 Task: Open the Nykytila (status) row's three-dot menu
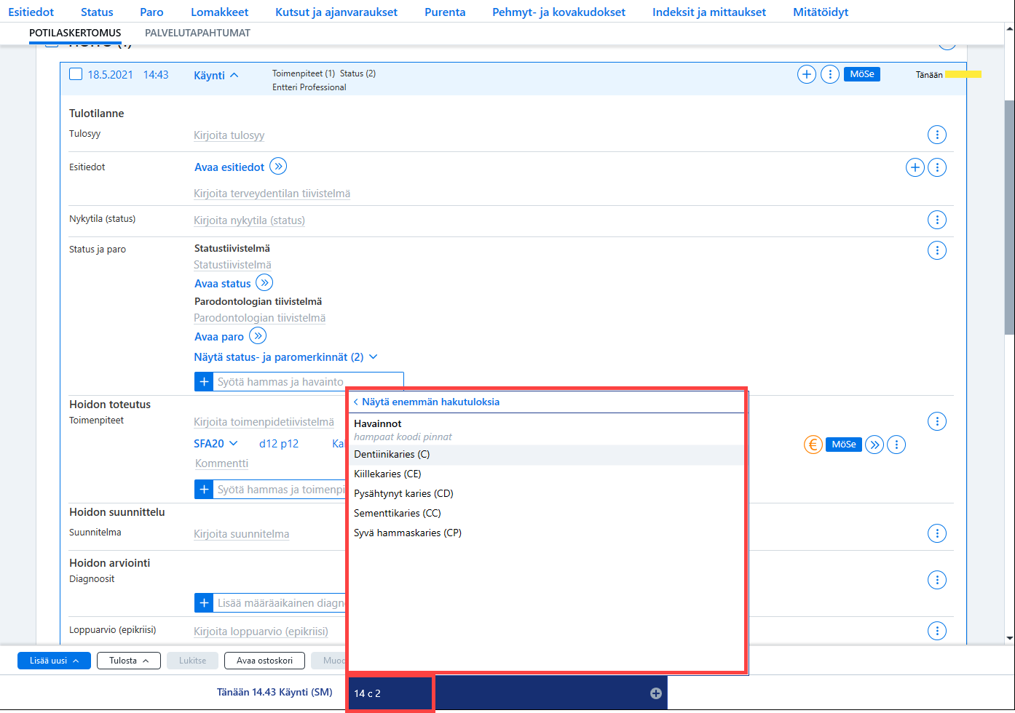(x=937, y=220)
